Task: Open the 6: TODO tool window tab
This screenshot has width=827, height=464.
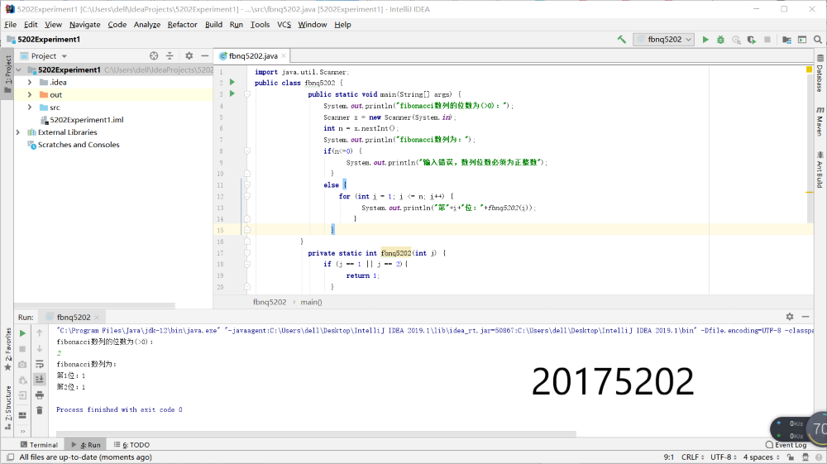Action: click(x=131, y=445)
